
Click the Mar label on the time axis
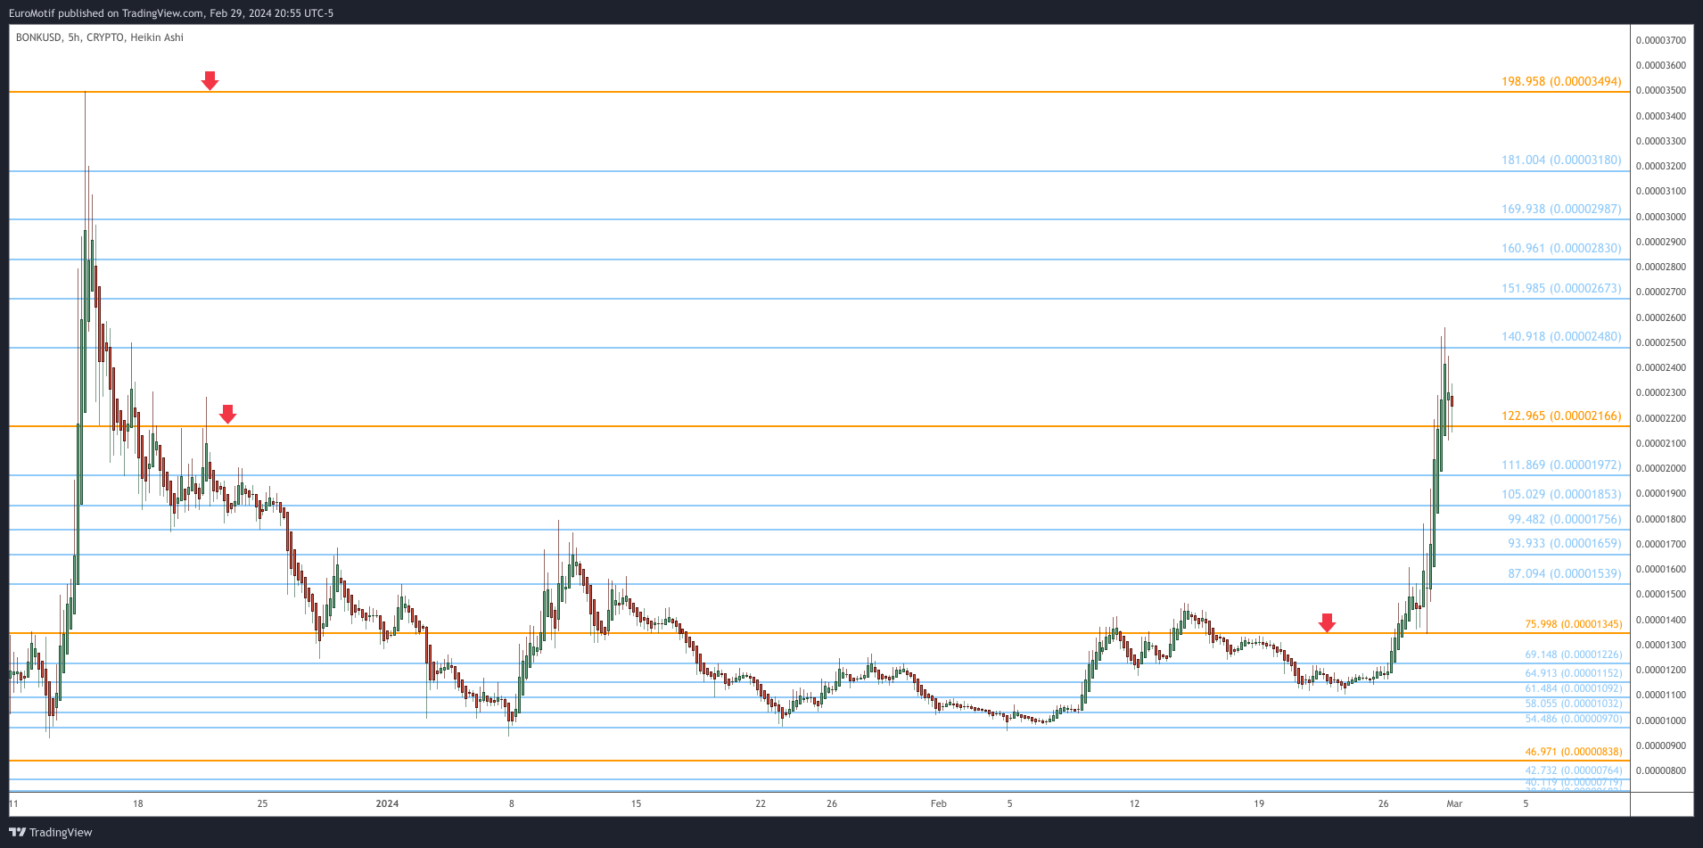coord(1454,803)
